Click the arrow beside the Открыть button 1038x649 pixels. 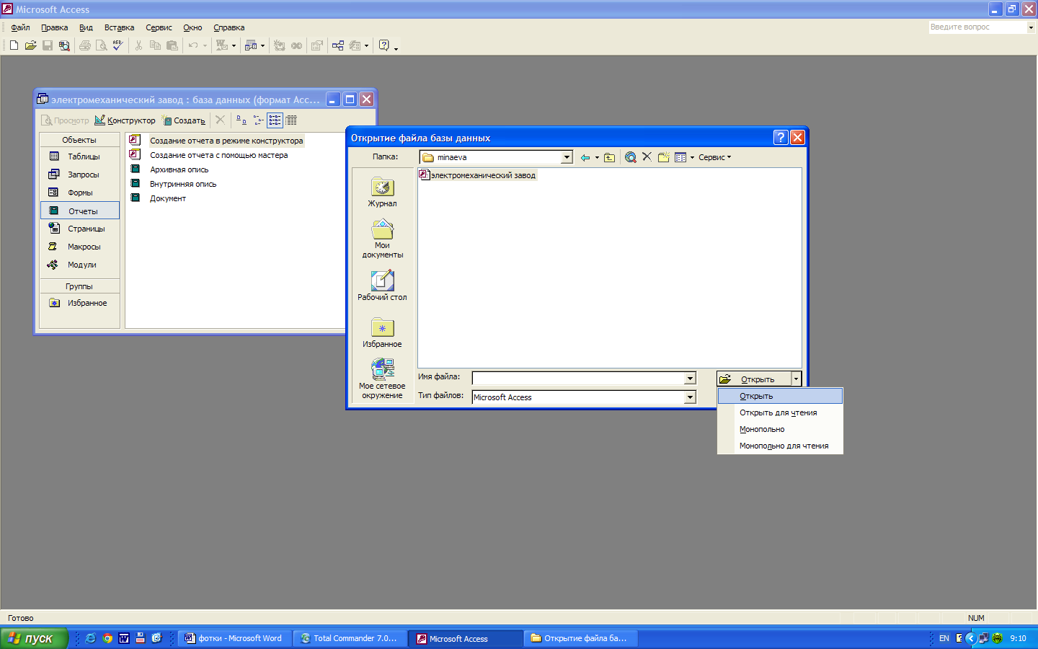point(796,379)
